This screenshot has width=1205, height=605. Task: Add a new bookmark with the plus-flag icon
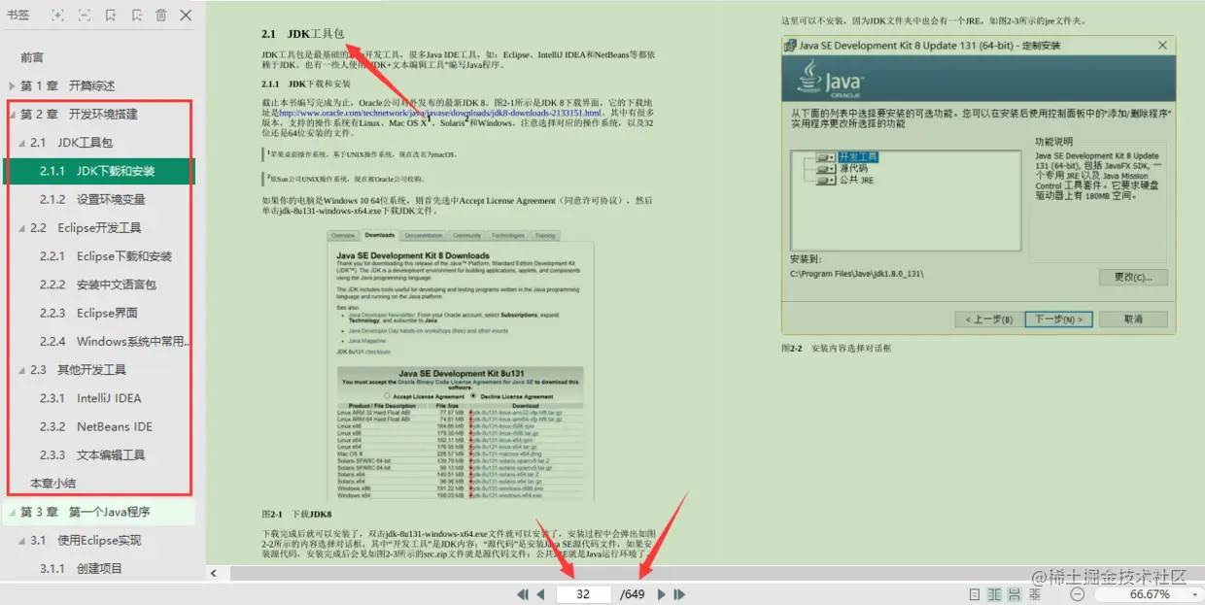pos(111,16)
